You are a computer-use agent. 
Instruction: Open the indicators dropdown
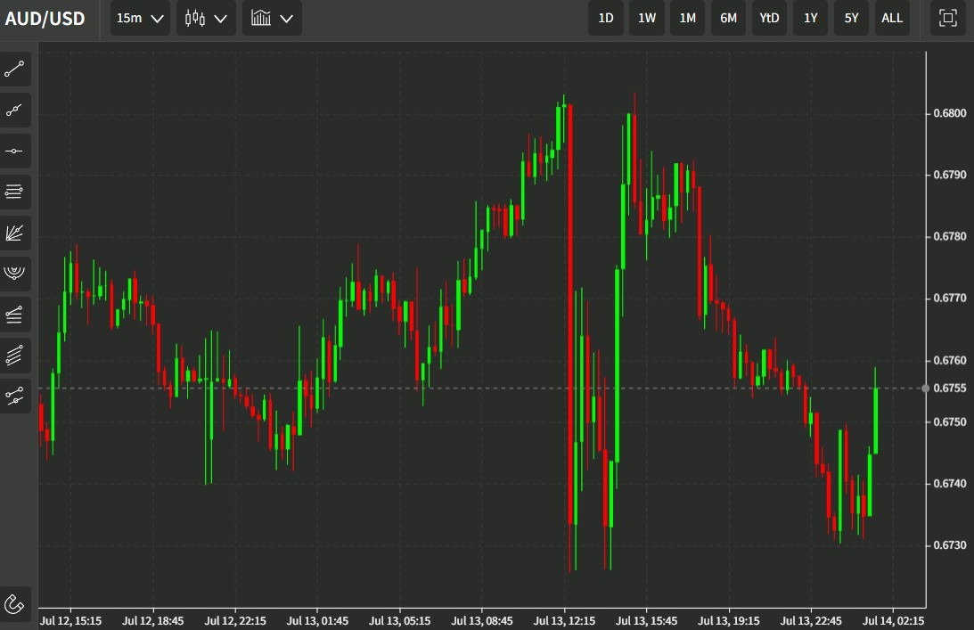coord(272,18)
